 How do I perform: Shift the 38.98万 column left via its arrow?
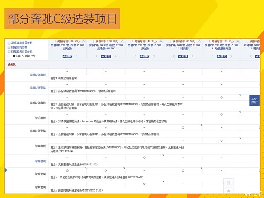pos(97,56)
